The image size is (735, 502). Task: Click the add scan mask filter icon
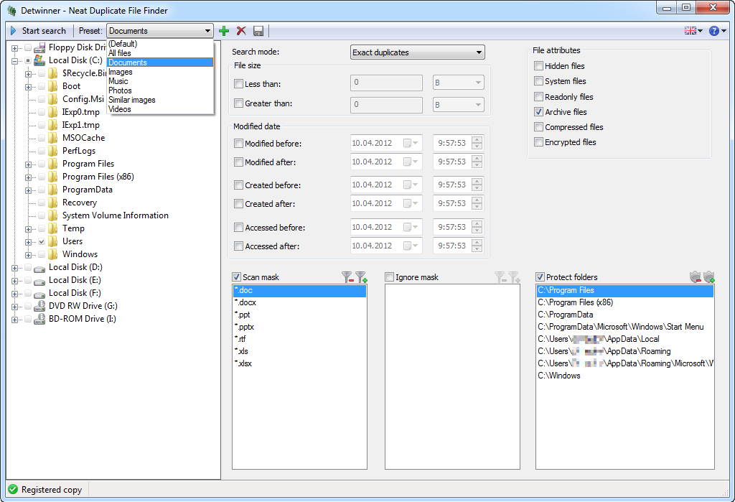click(x=360, y=277)
